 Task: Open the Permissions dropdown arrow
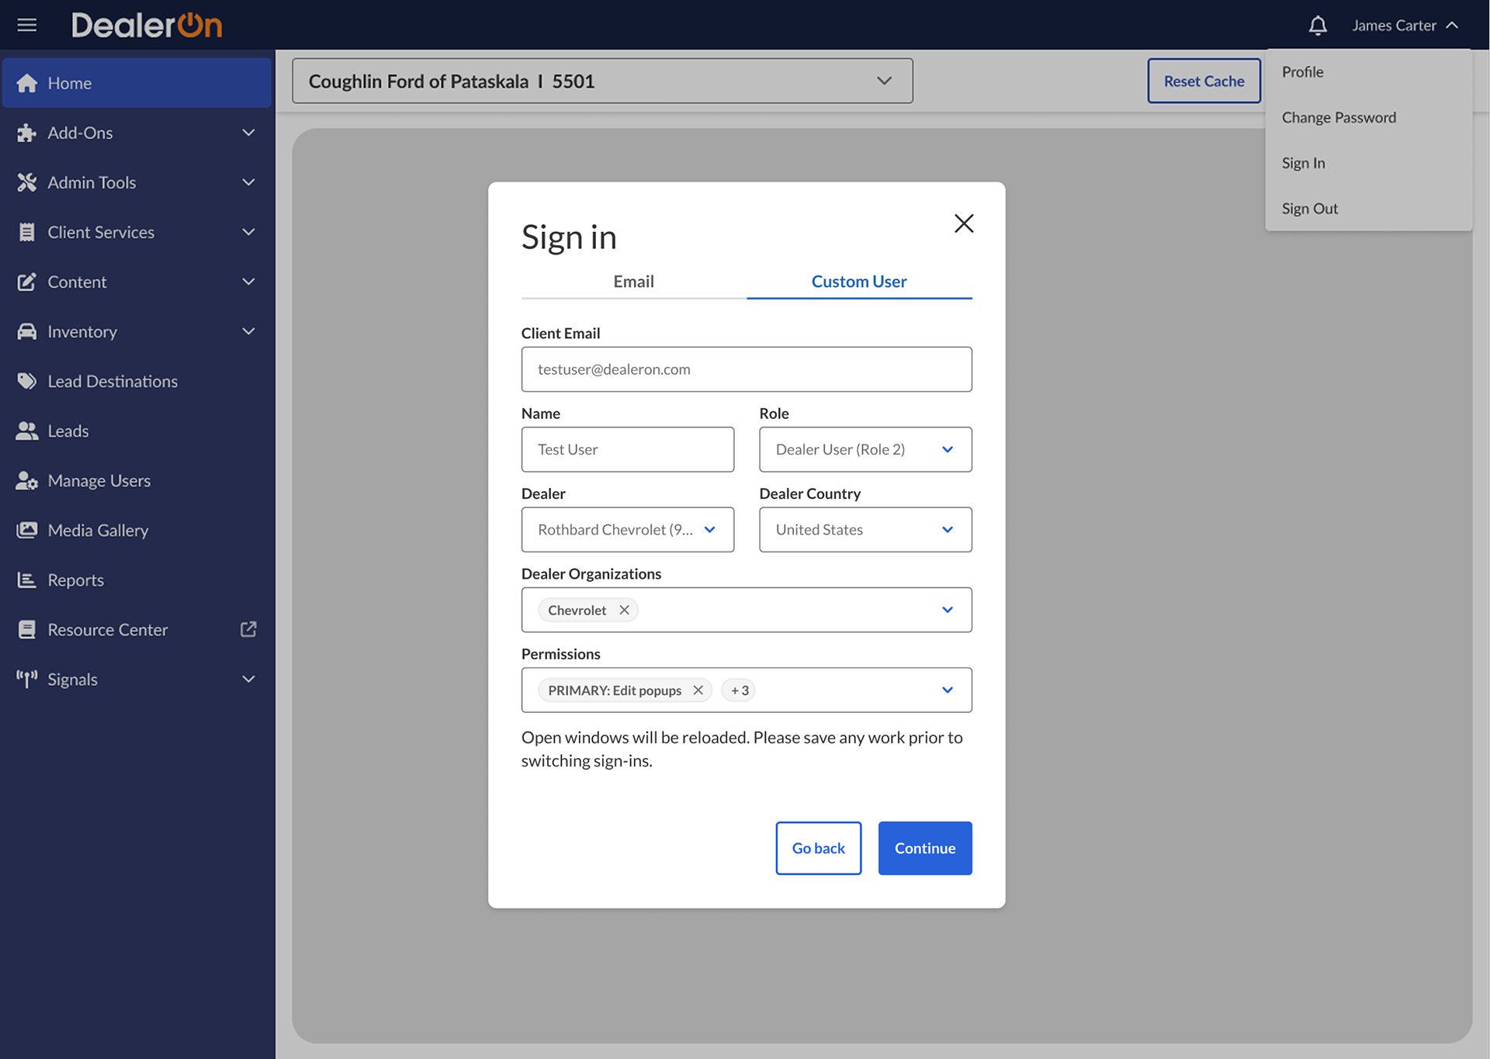pyautogui.click(x=948, y=690)
